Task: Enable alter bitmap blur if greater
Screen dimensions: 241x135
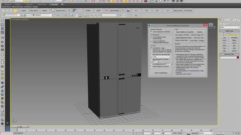Action: pyautogui.click(x=151, y=59)
